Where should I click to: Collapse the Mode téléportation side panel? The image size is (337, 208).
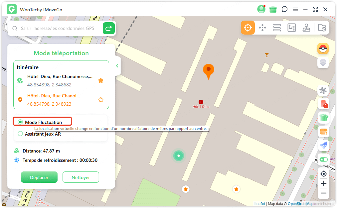tap(117, 66)
